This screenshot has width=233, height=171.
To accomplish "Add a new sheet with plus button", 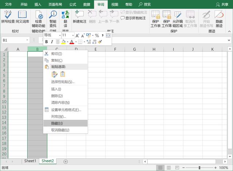I will pos(66,161).
